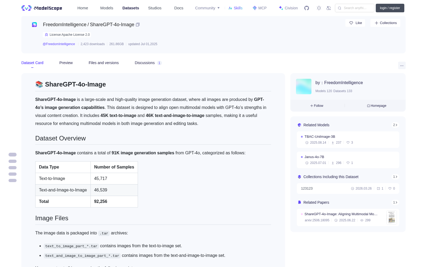Viewport: 427px width, 267px height.
Task: Follow FreedomIntelligence
Action: [317, 106]
